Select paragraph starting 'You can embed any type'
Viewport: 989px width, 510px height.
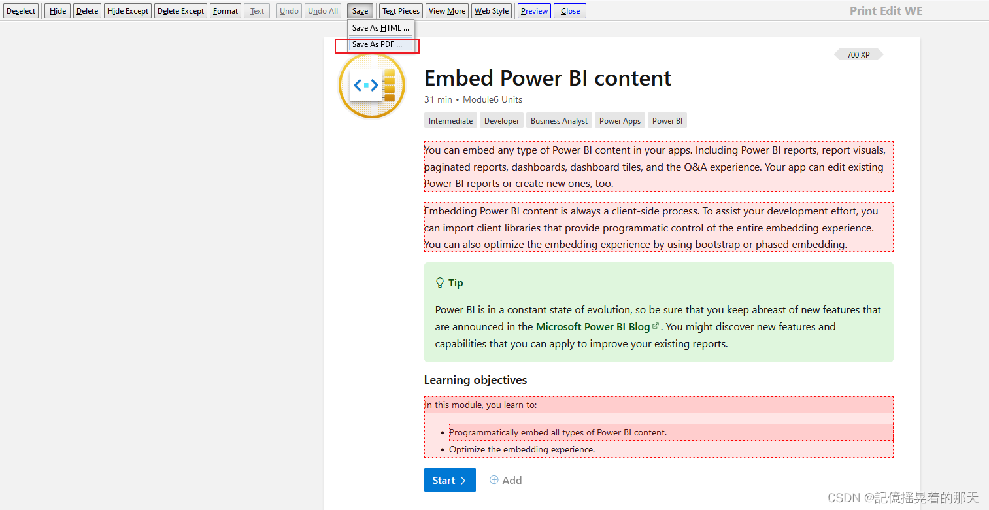click(658, 167)
